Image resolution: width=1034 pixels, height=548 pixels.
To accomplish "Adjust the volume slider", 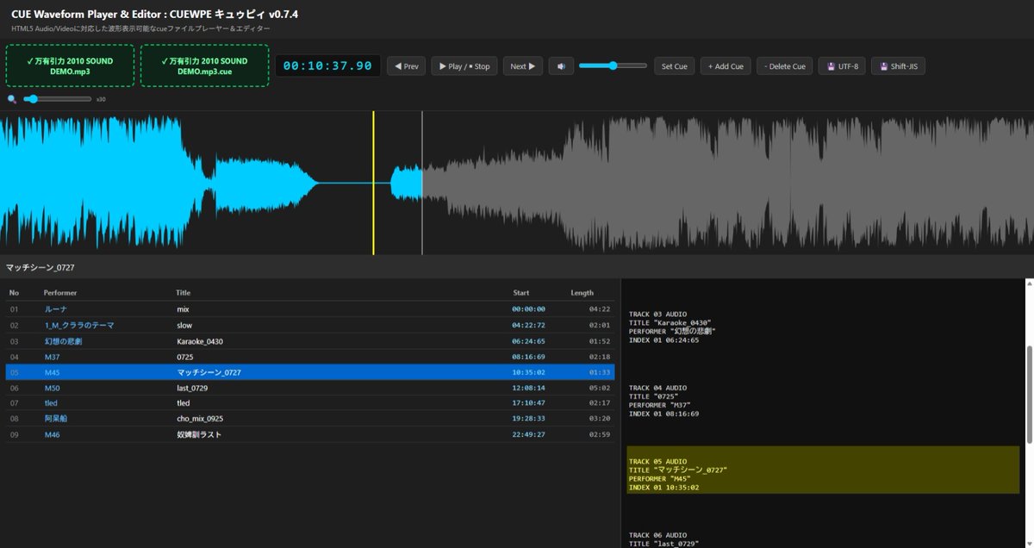I will click(613, 65).
